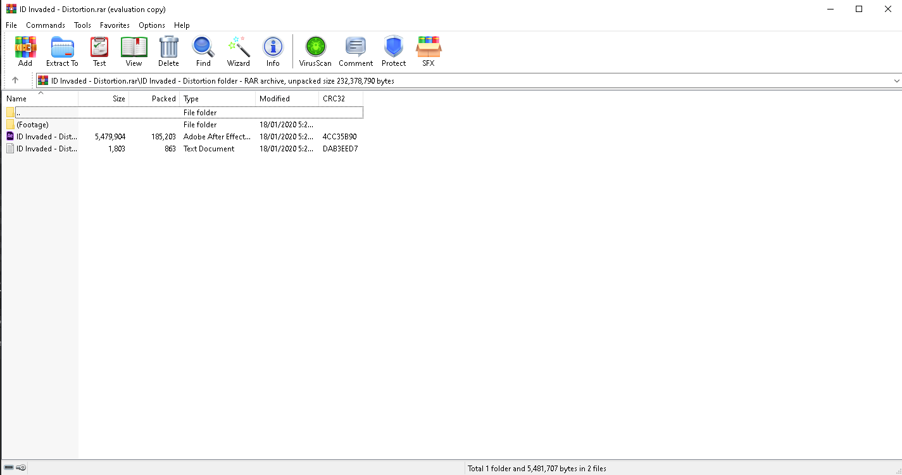Viewport: 902px width, 475px height.
Task: Minimize the WinRAR window
Action: [x=830, y=9]
